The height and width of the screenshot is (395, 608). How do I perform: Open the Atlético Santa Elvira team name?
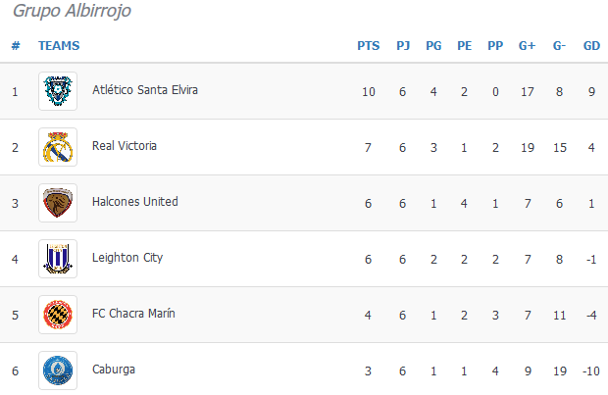[x=145, y=90]
